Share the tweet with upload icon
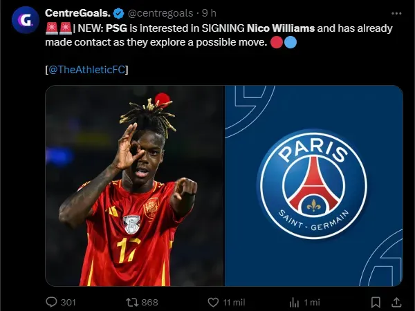 coord(396,302)
